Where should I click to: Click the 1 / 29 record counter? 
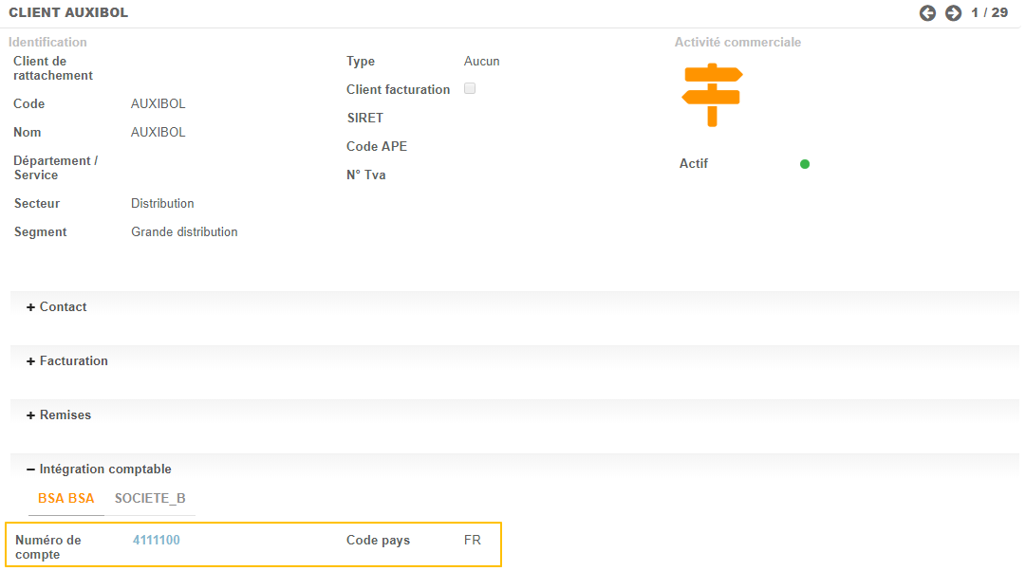[989, 13]
